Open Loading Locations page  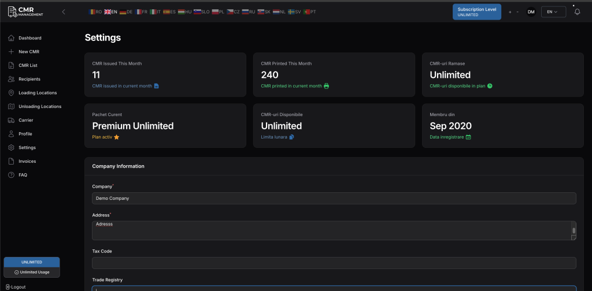[x=38, y=93]
